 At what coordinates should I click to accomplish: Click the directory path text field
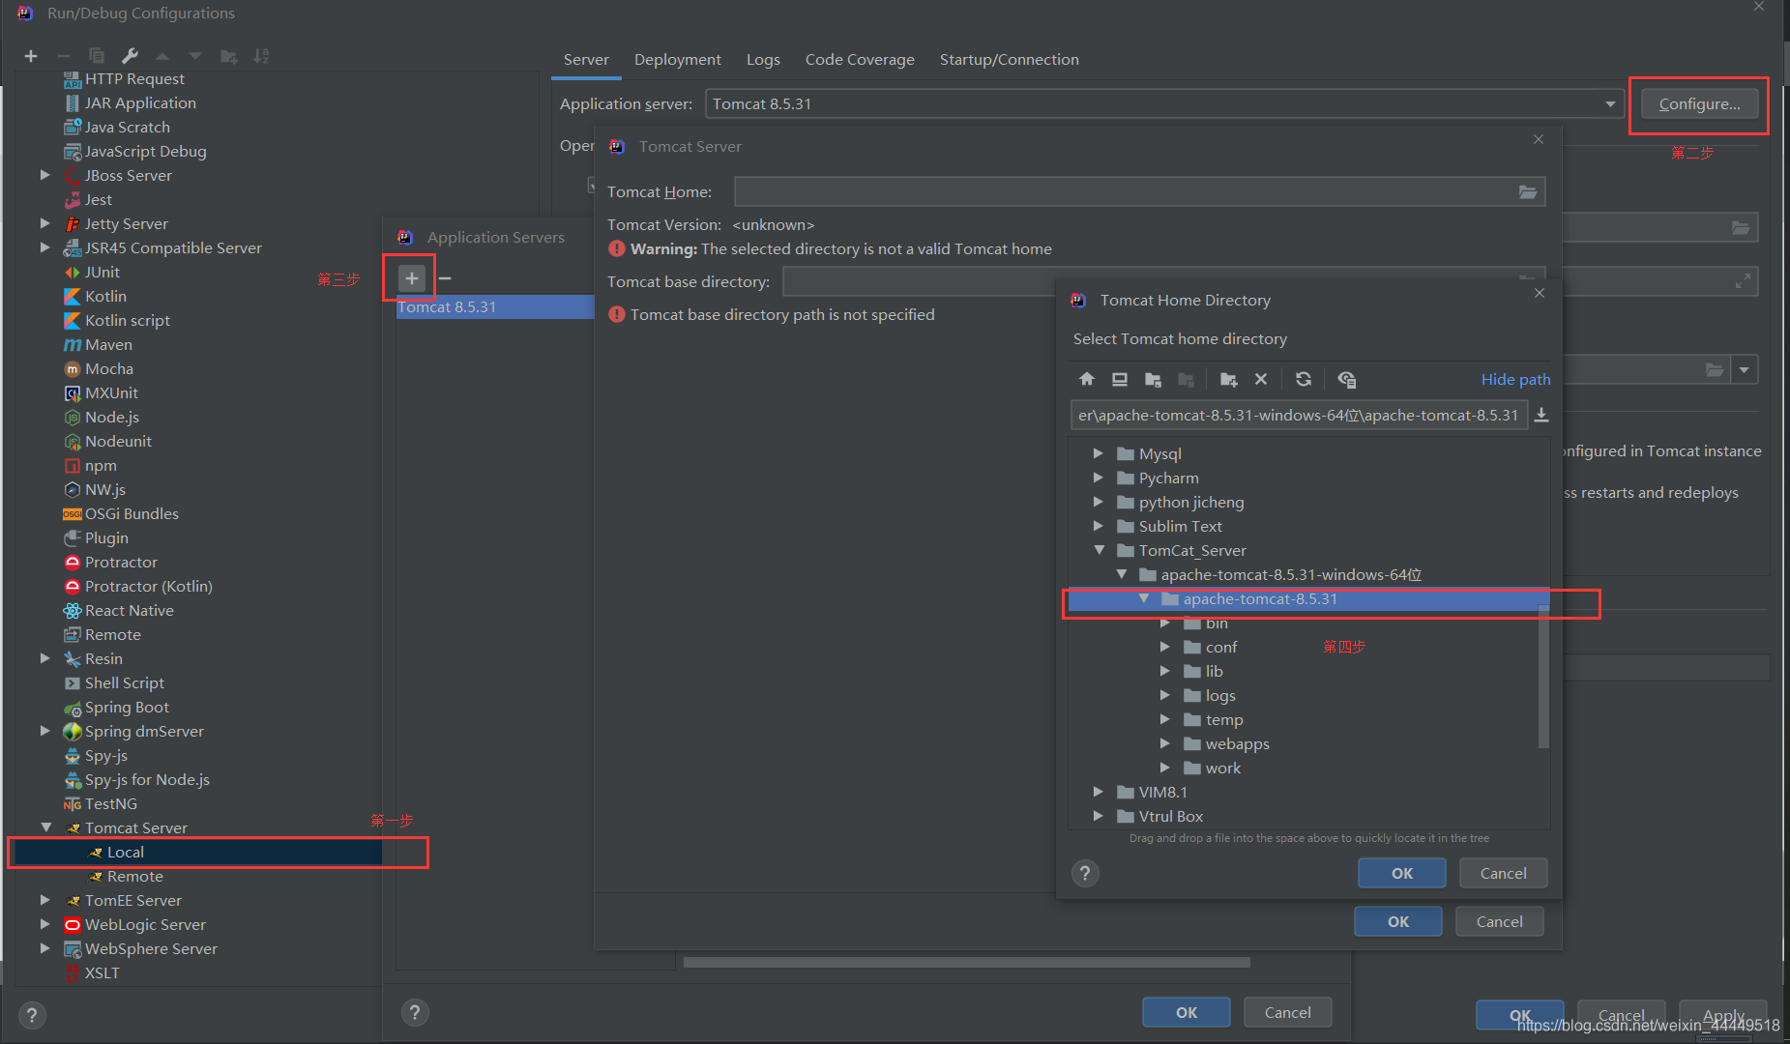1299,416
